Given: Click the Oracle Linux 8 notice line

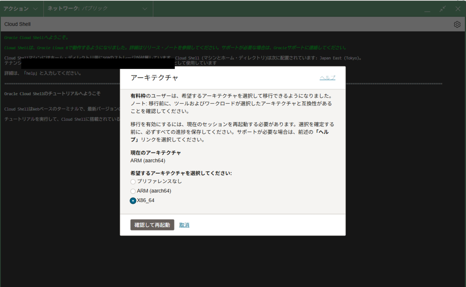Looking at the screenshot, I should [x=175, y=48].
